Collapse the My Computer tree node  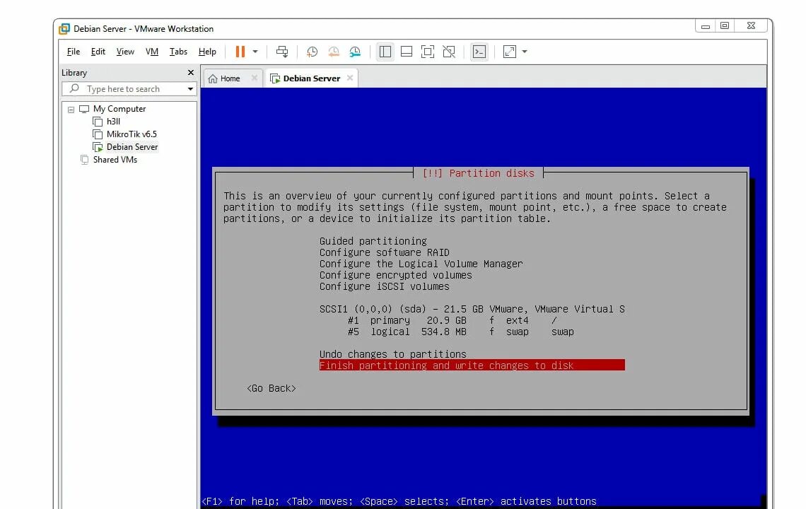click(x=71, y=109)
